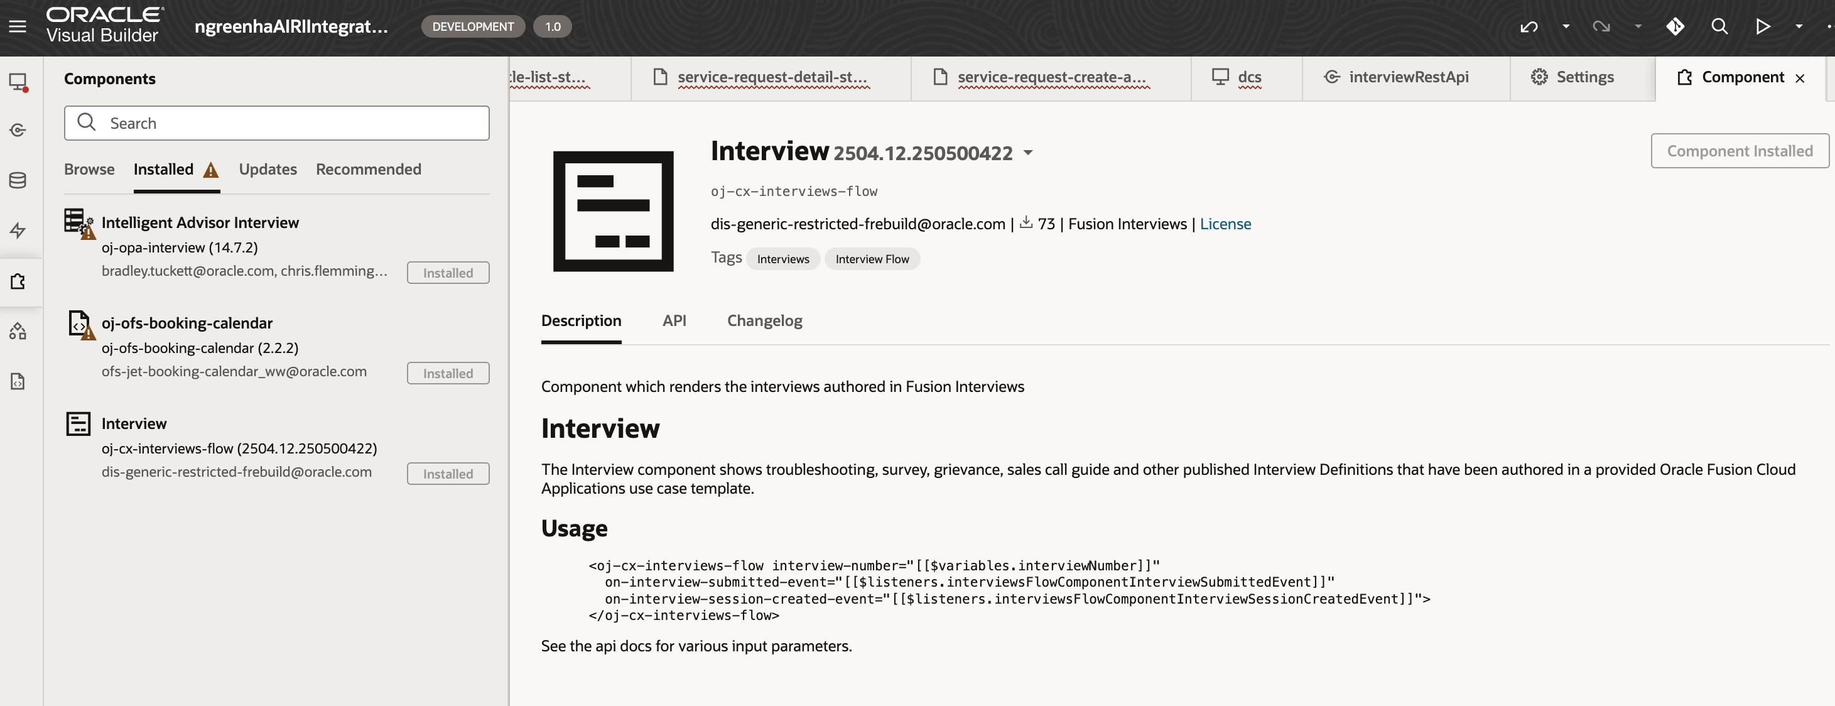Click the Oracle Visual Builder logo
Screen dimensions: 1835x706
[104, 26]
